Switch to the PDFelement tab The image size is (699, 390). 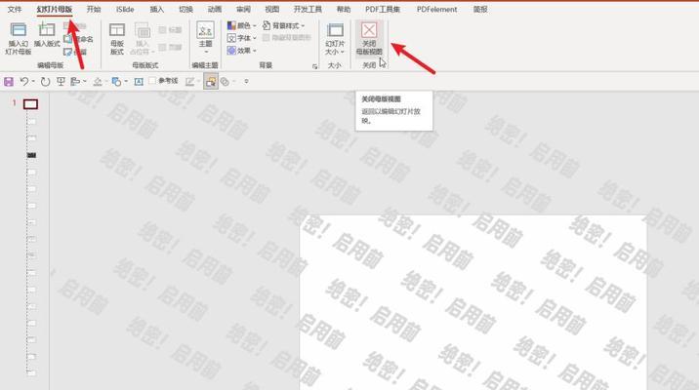click(x=437, y=10)
